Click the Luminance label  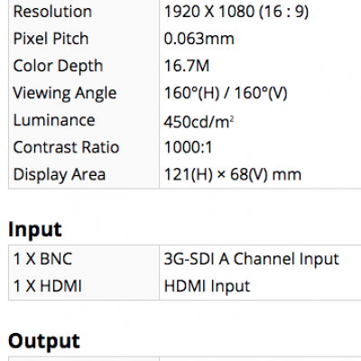click(54, 120)
